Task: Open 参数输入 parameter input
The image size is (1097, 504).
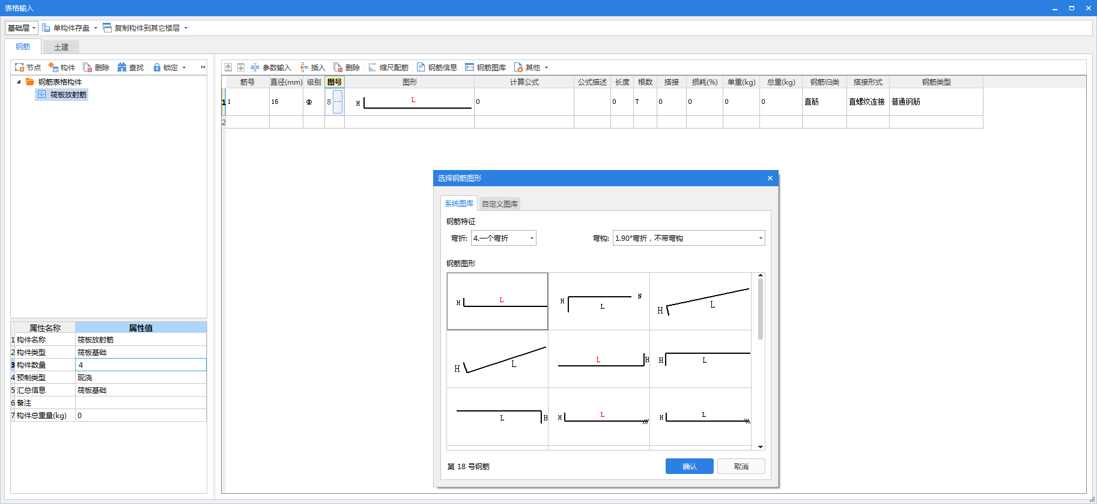Action: click(270, 67)
